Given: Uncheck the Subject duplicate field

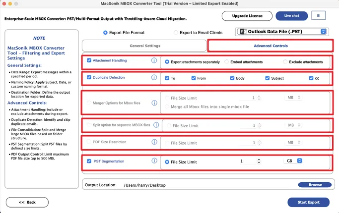Looking at the screenshot, I should [x=268, y=78].
